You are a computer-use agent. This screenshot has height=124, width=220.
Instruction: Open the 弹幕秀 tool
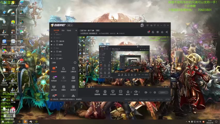[x=64, y=88]
